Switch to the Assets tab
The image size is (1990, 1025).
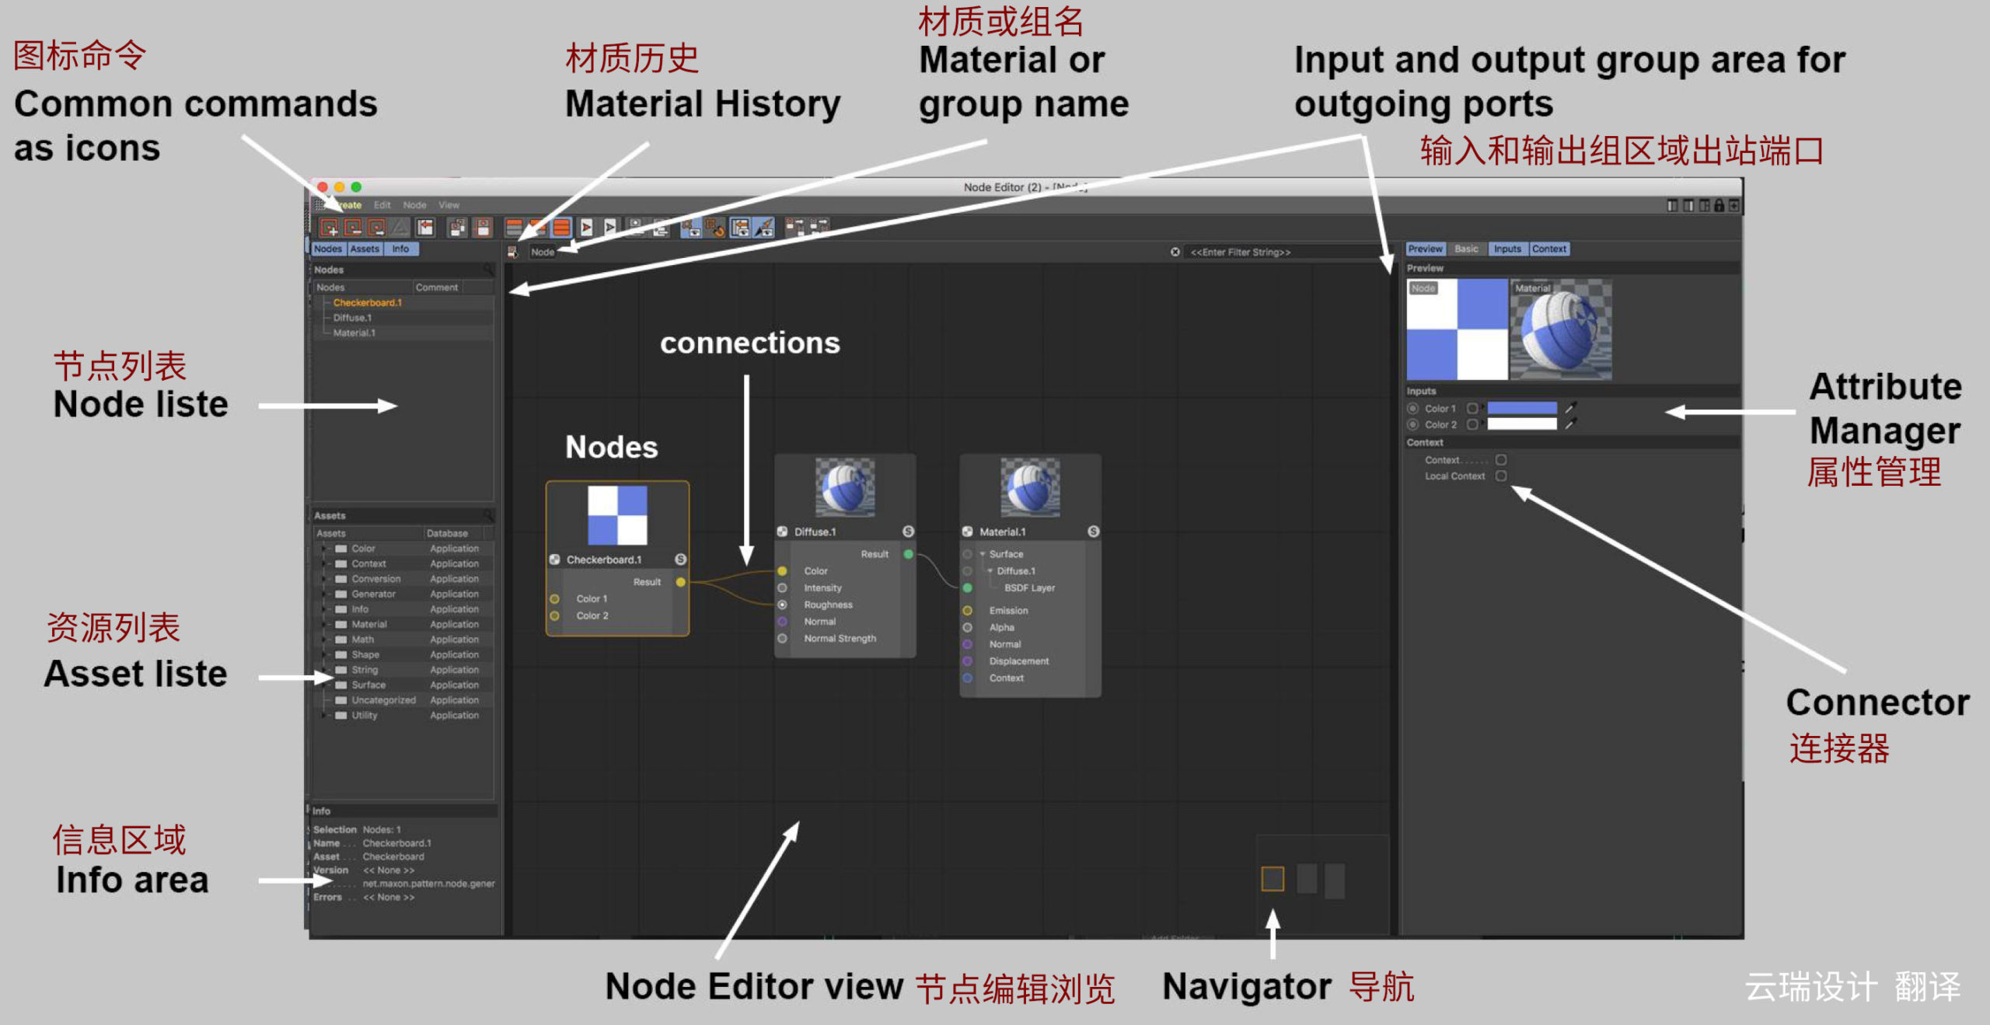point(365,249)
